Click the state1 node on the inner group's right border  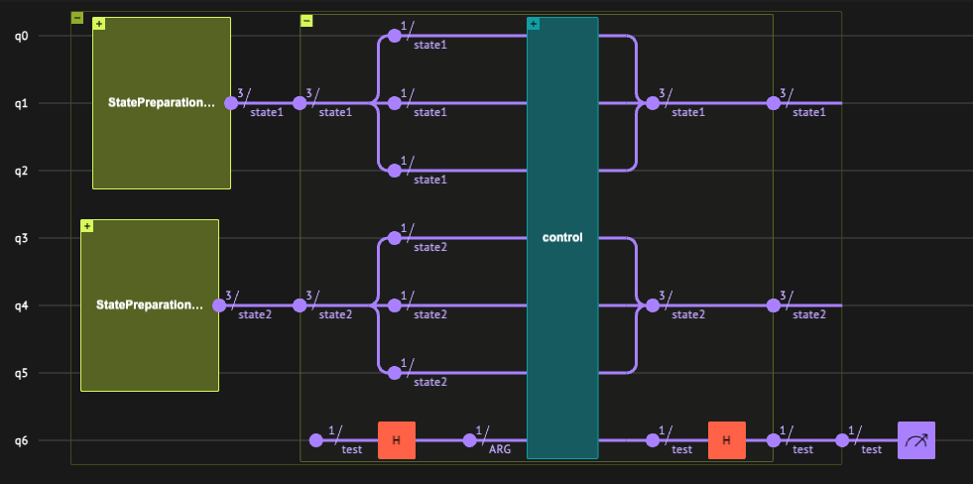774,103
